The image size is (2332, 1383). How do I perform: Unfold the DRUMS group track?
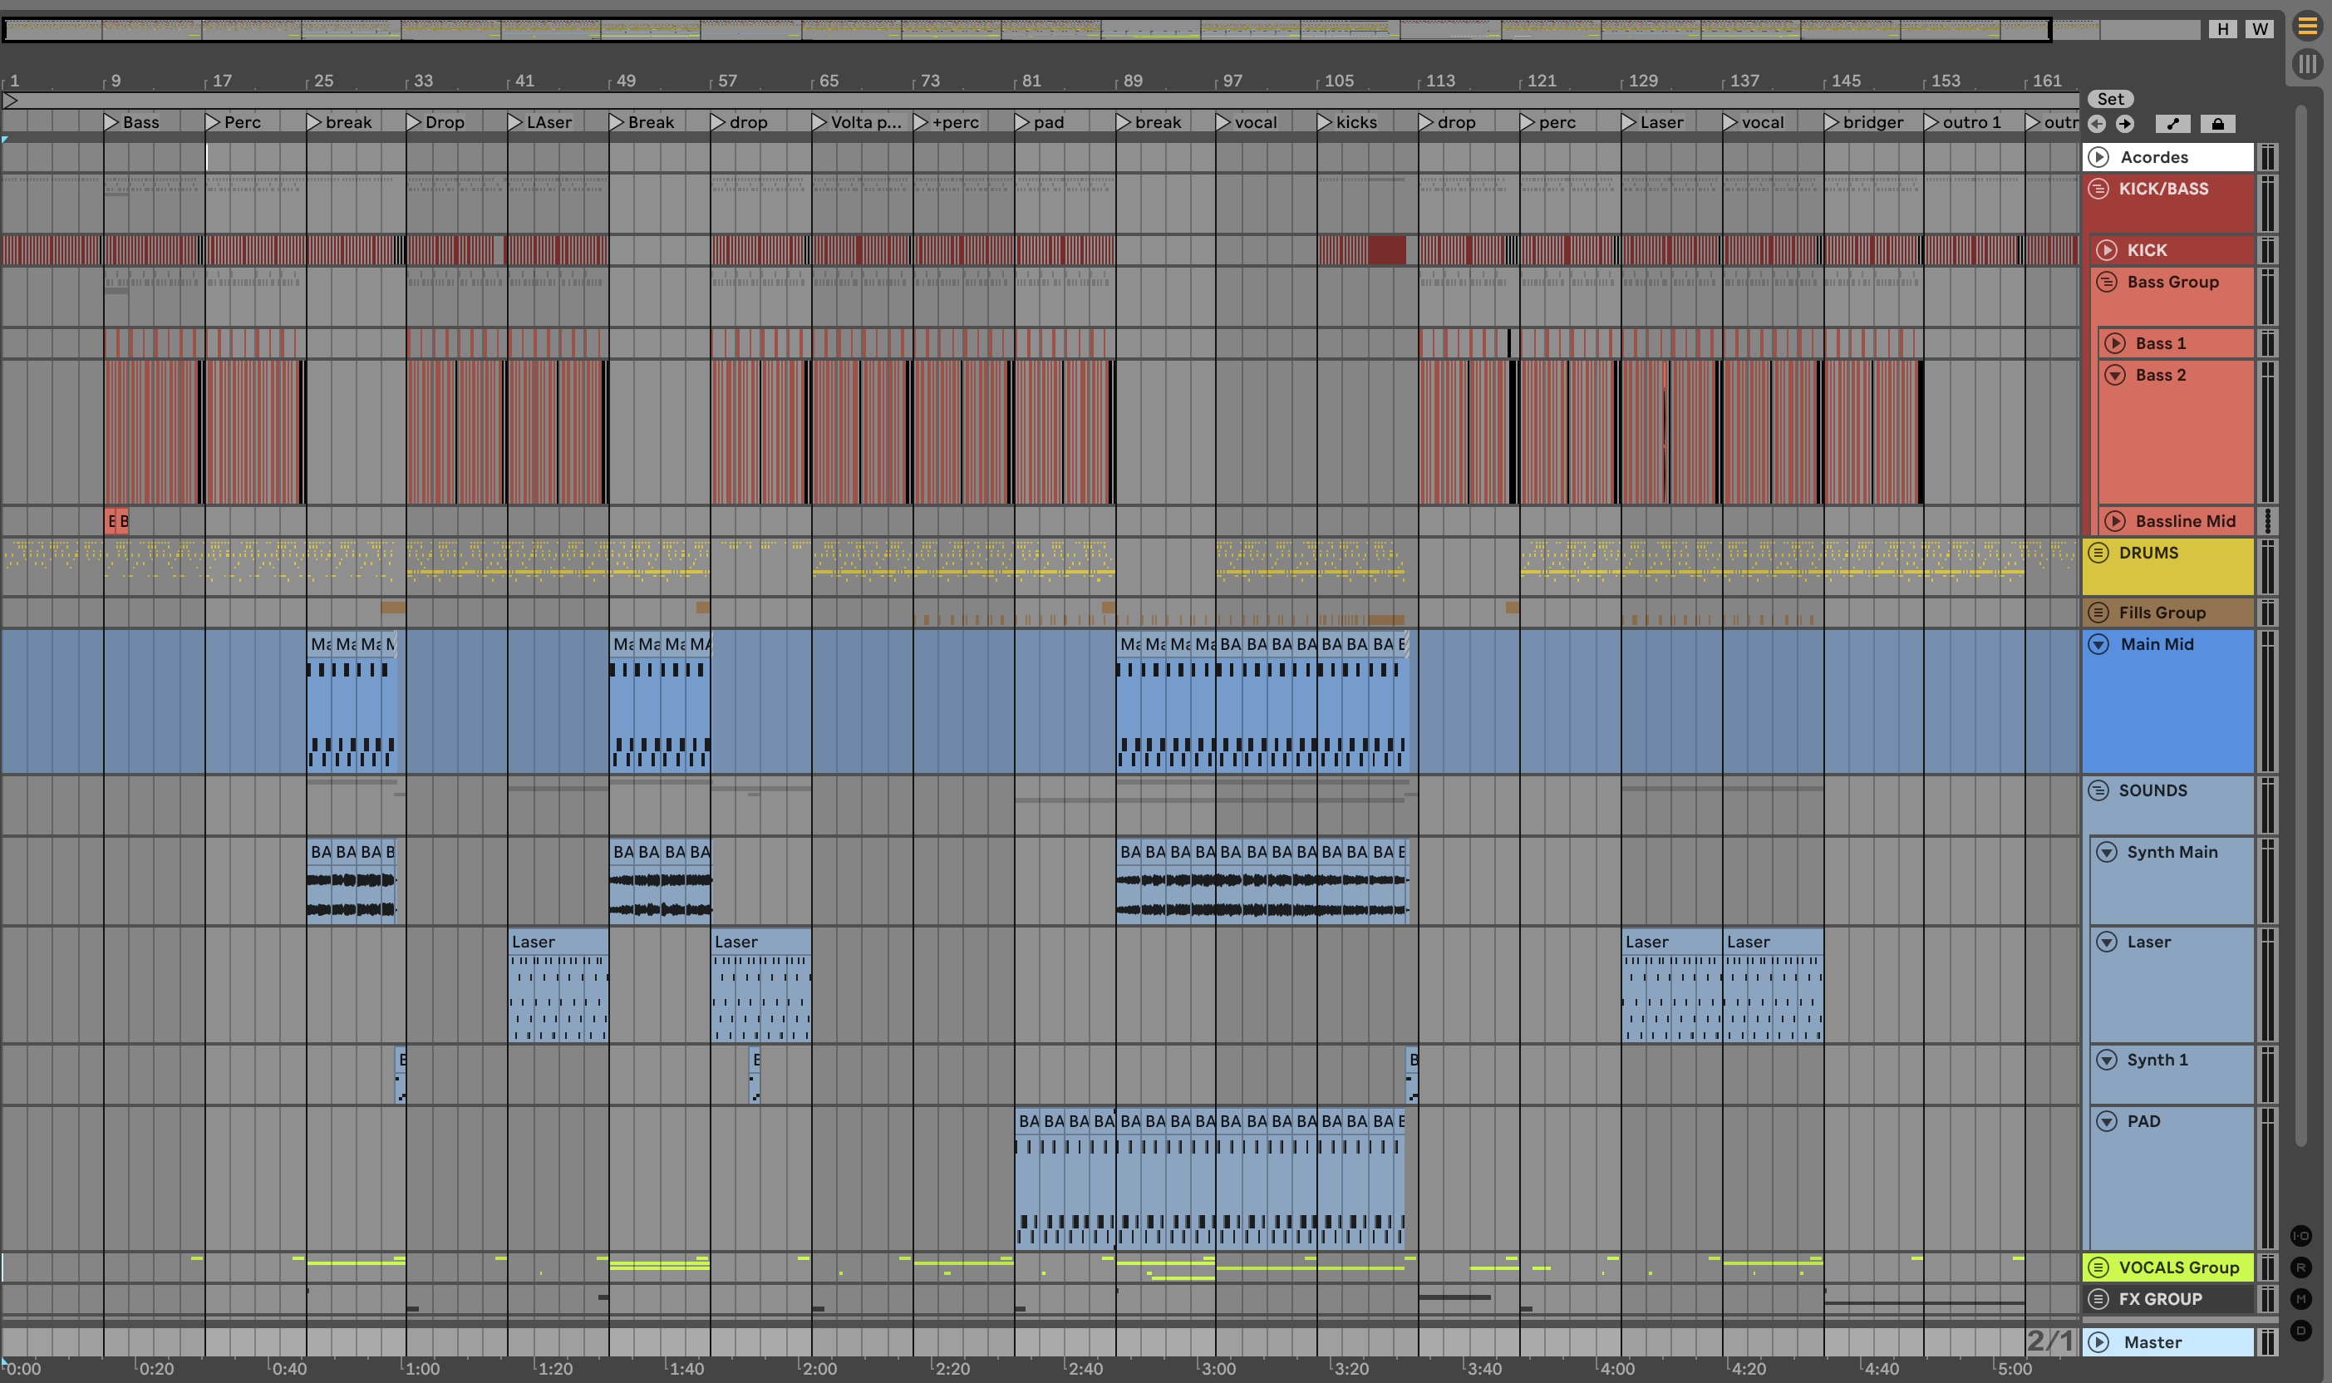coord(2099,553)
